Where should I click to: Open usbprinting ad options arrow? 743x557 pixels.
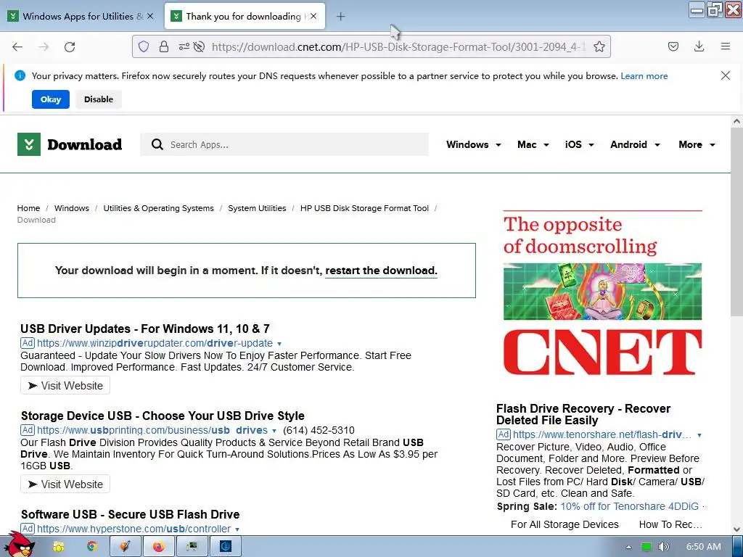[274, 431]
